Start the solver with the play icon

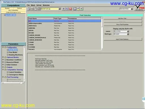(x=63, y=9)
